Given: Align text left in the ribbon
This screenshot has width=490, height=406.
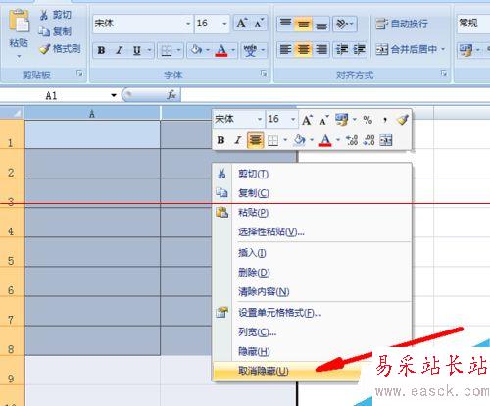Looking at the screenshot, I should click(x=285, y=50).
